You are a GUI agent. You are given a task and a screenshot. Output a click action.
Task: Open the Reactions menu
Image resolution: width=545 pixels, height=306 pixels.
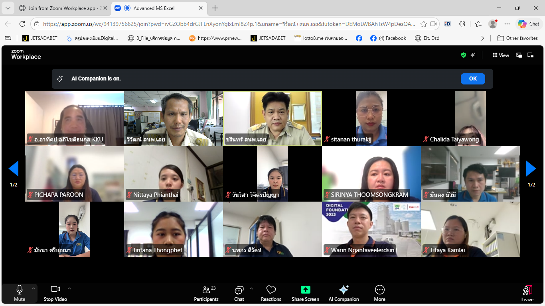point(271,293)
